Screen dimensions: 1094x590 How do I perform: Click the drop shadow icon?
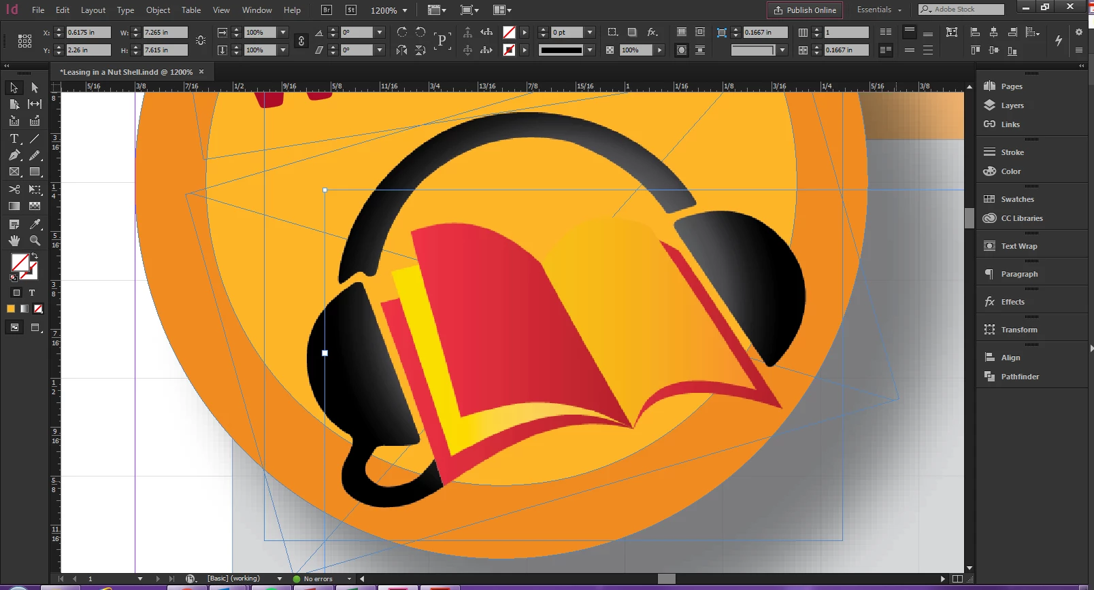(632, 32)
